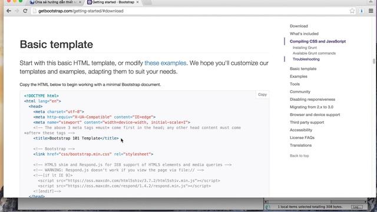Click the extension icon beside the star
The height and width of the screenshot is (212, 377).
(361, 11)
